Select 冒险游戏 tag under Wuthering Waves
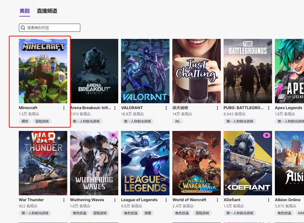Screen dimensions: 304x223 point(100,213)
